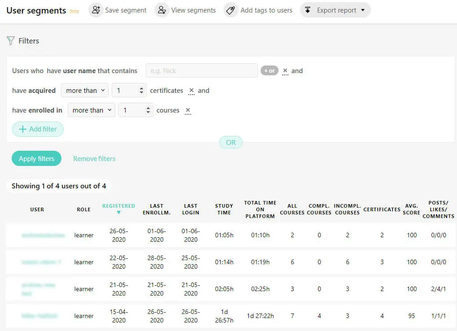Delete the enrolled courses filter with X
This screenshot has width=457, height=331.
188,110
